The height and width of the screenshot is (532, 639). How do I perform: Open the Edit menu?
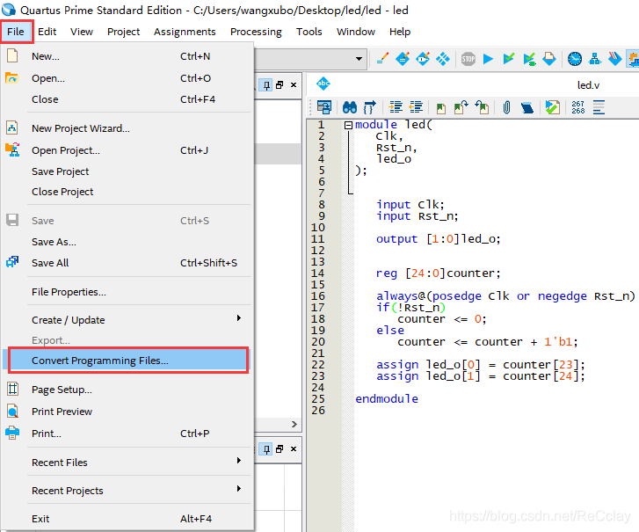47,32
